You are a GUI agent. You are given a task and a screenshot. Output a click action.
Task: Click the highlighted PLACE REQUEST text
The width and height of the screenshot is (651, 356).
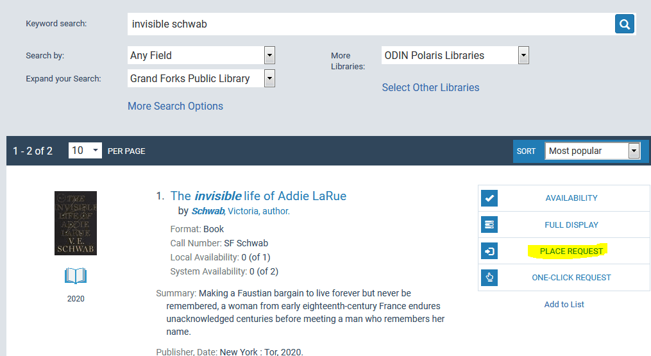[571, 251]
